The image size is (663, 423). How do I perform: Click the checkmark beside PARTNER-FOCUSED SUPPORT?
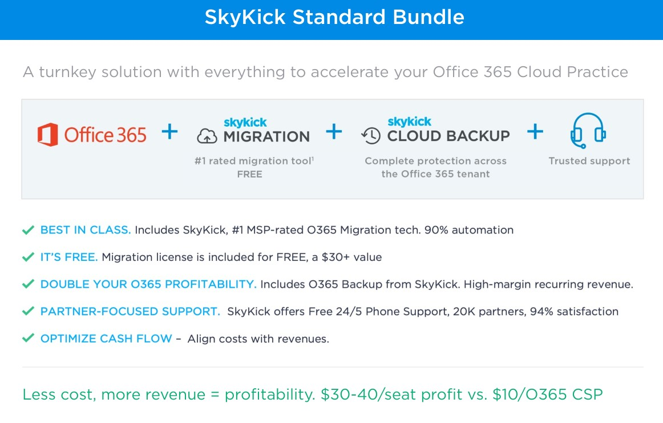(28, 312)
